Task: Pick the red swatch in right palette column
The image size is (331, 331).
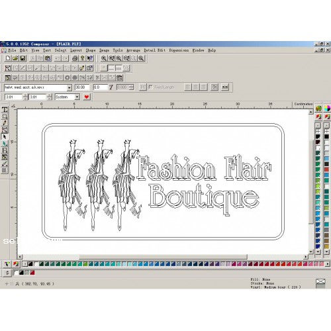Action: coord(326,169)
